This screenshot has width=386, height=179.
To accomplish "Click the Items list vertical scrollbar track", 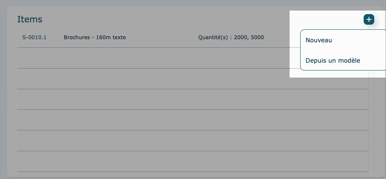I will coord(372,118).
